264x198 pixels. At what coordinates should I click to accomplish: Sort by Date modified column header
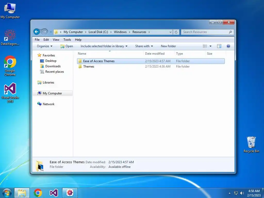(x=155, y=54)
